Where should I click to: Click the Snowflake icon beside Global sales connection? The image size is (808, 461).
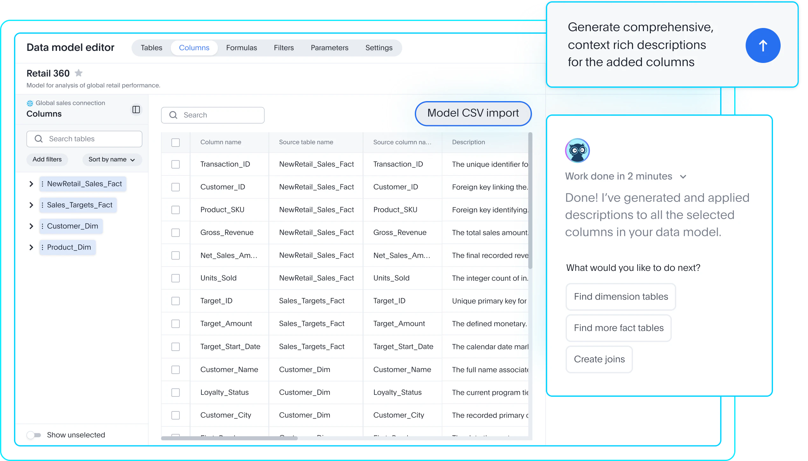tap(30, 103)
